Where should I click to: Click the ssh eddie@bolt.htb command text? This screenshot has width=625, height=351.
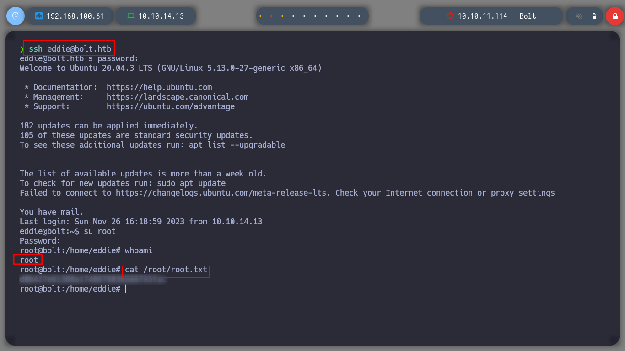(70, 49)
